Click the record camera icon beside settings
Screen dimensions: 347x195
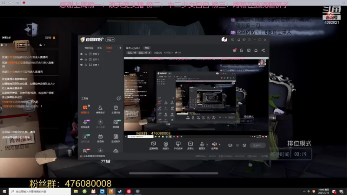pyautogui.click(x=230, y=145)
